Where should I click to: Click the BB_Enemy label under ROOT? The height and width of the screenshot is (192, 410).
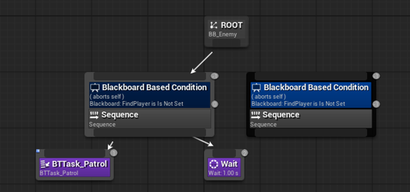pyautogui.click(x=222, y=34)
